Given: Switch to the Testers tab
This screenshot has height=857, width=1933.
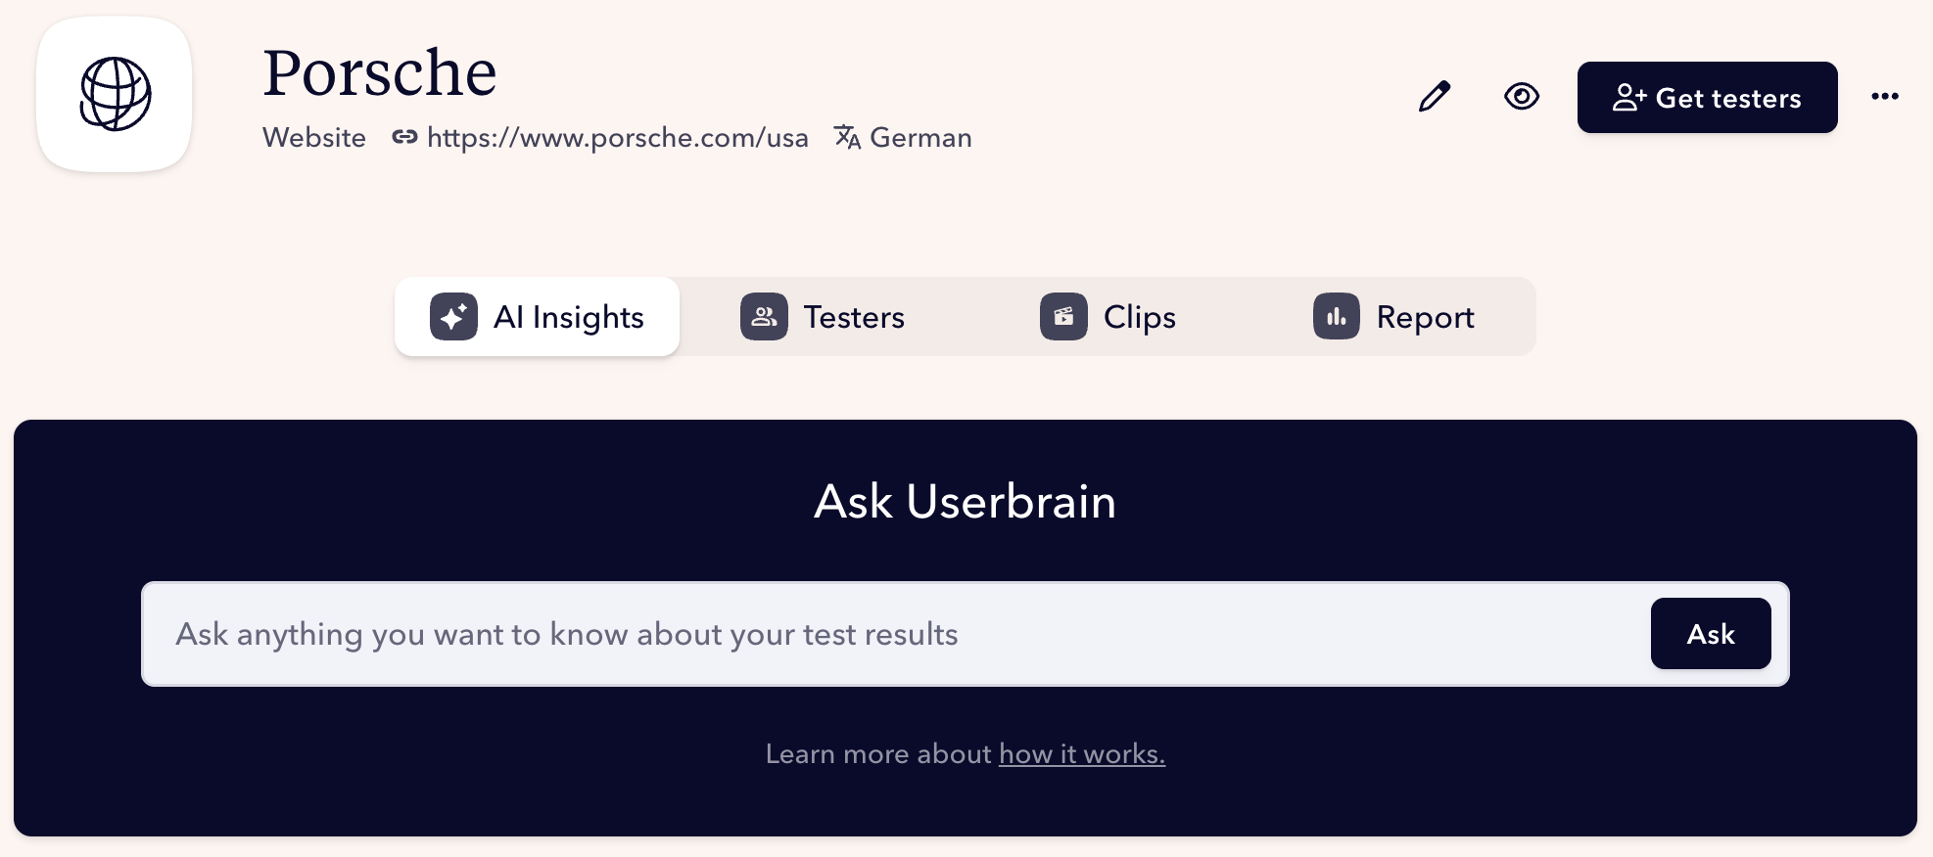Looking at the screenshot, I should coord(854,316).
